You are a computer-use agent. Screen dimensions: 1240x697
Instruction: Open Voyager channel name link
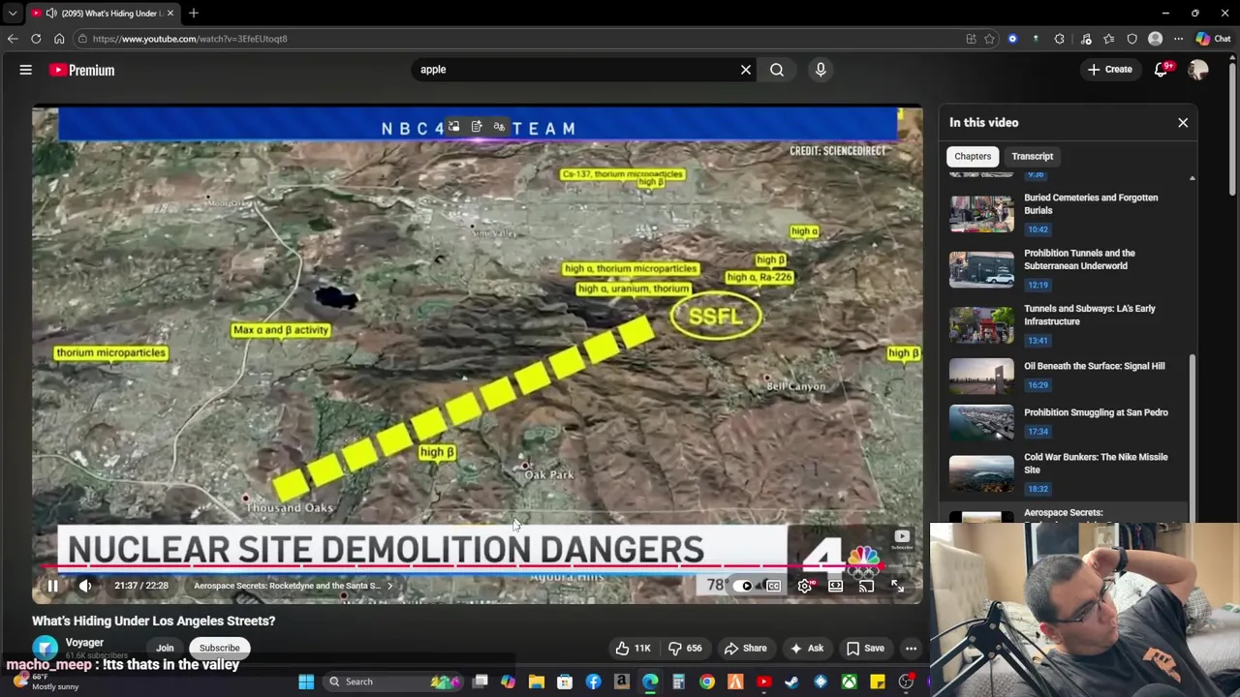coord(84,643)
